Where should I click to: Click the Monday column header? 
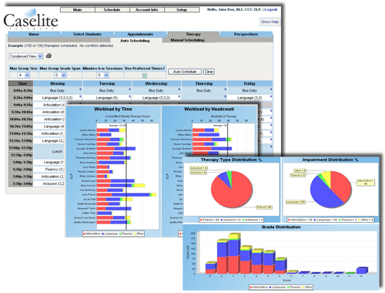(58, 83)
